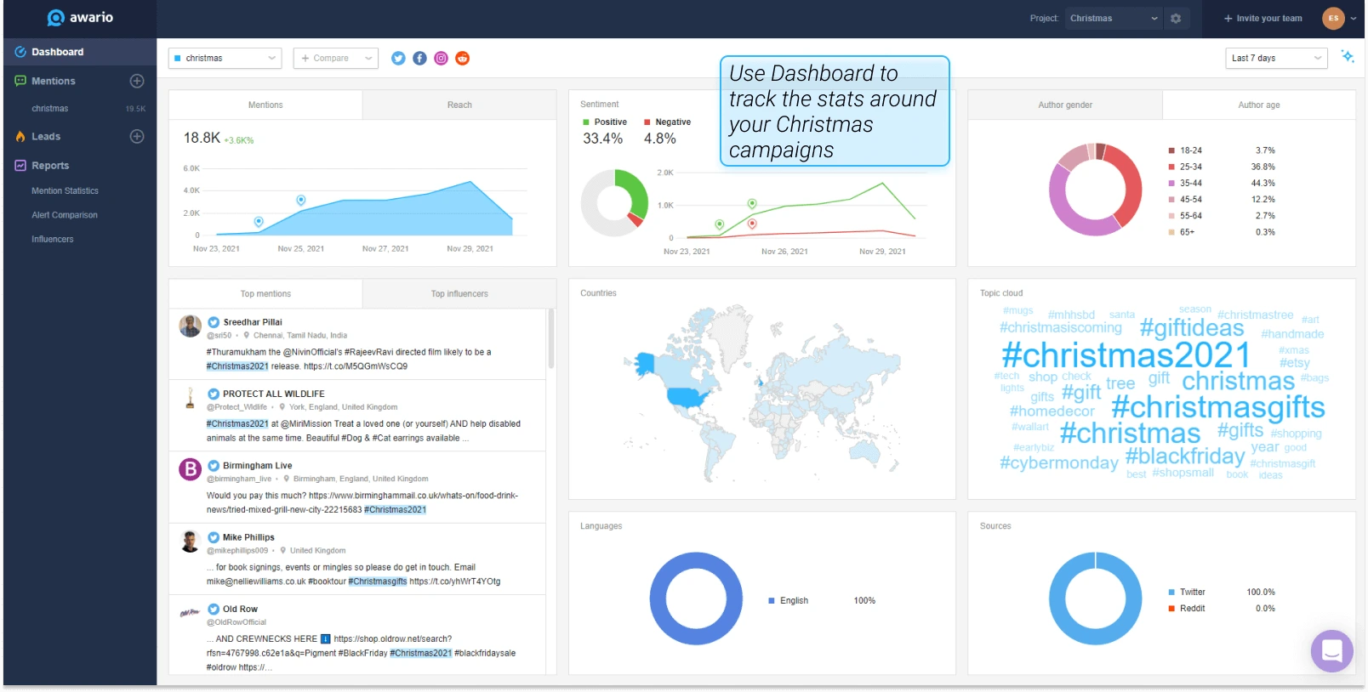This screenshot has height=692, width=1368.
Task: Click the top mentions list scrollbar
Action: point(550,338)
